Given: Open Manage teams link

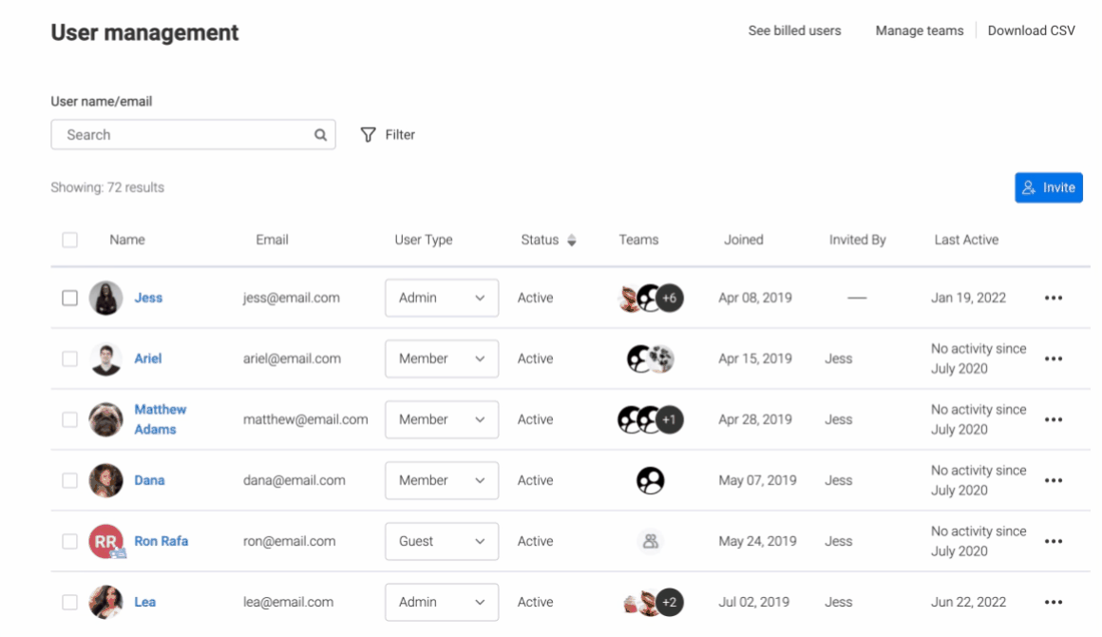Looking at the screenshot, I should click(x=920, y=31).
